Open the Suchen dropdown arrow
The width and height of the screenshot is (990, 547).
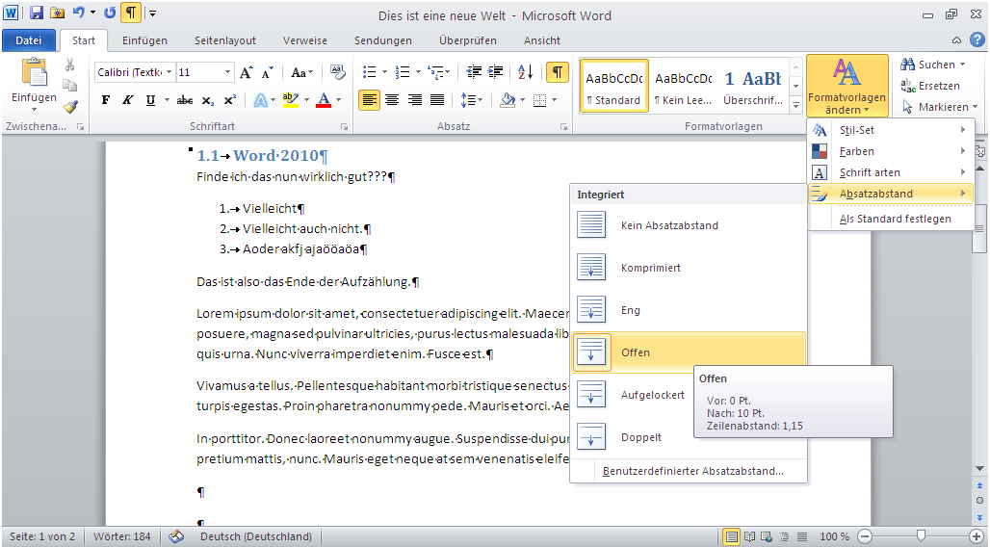(963, 65)
